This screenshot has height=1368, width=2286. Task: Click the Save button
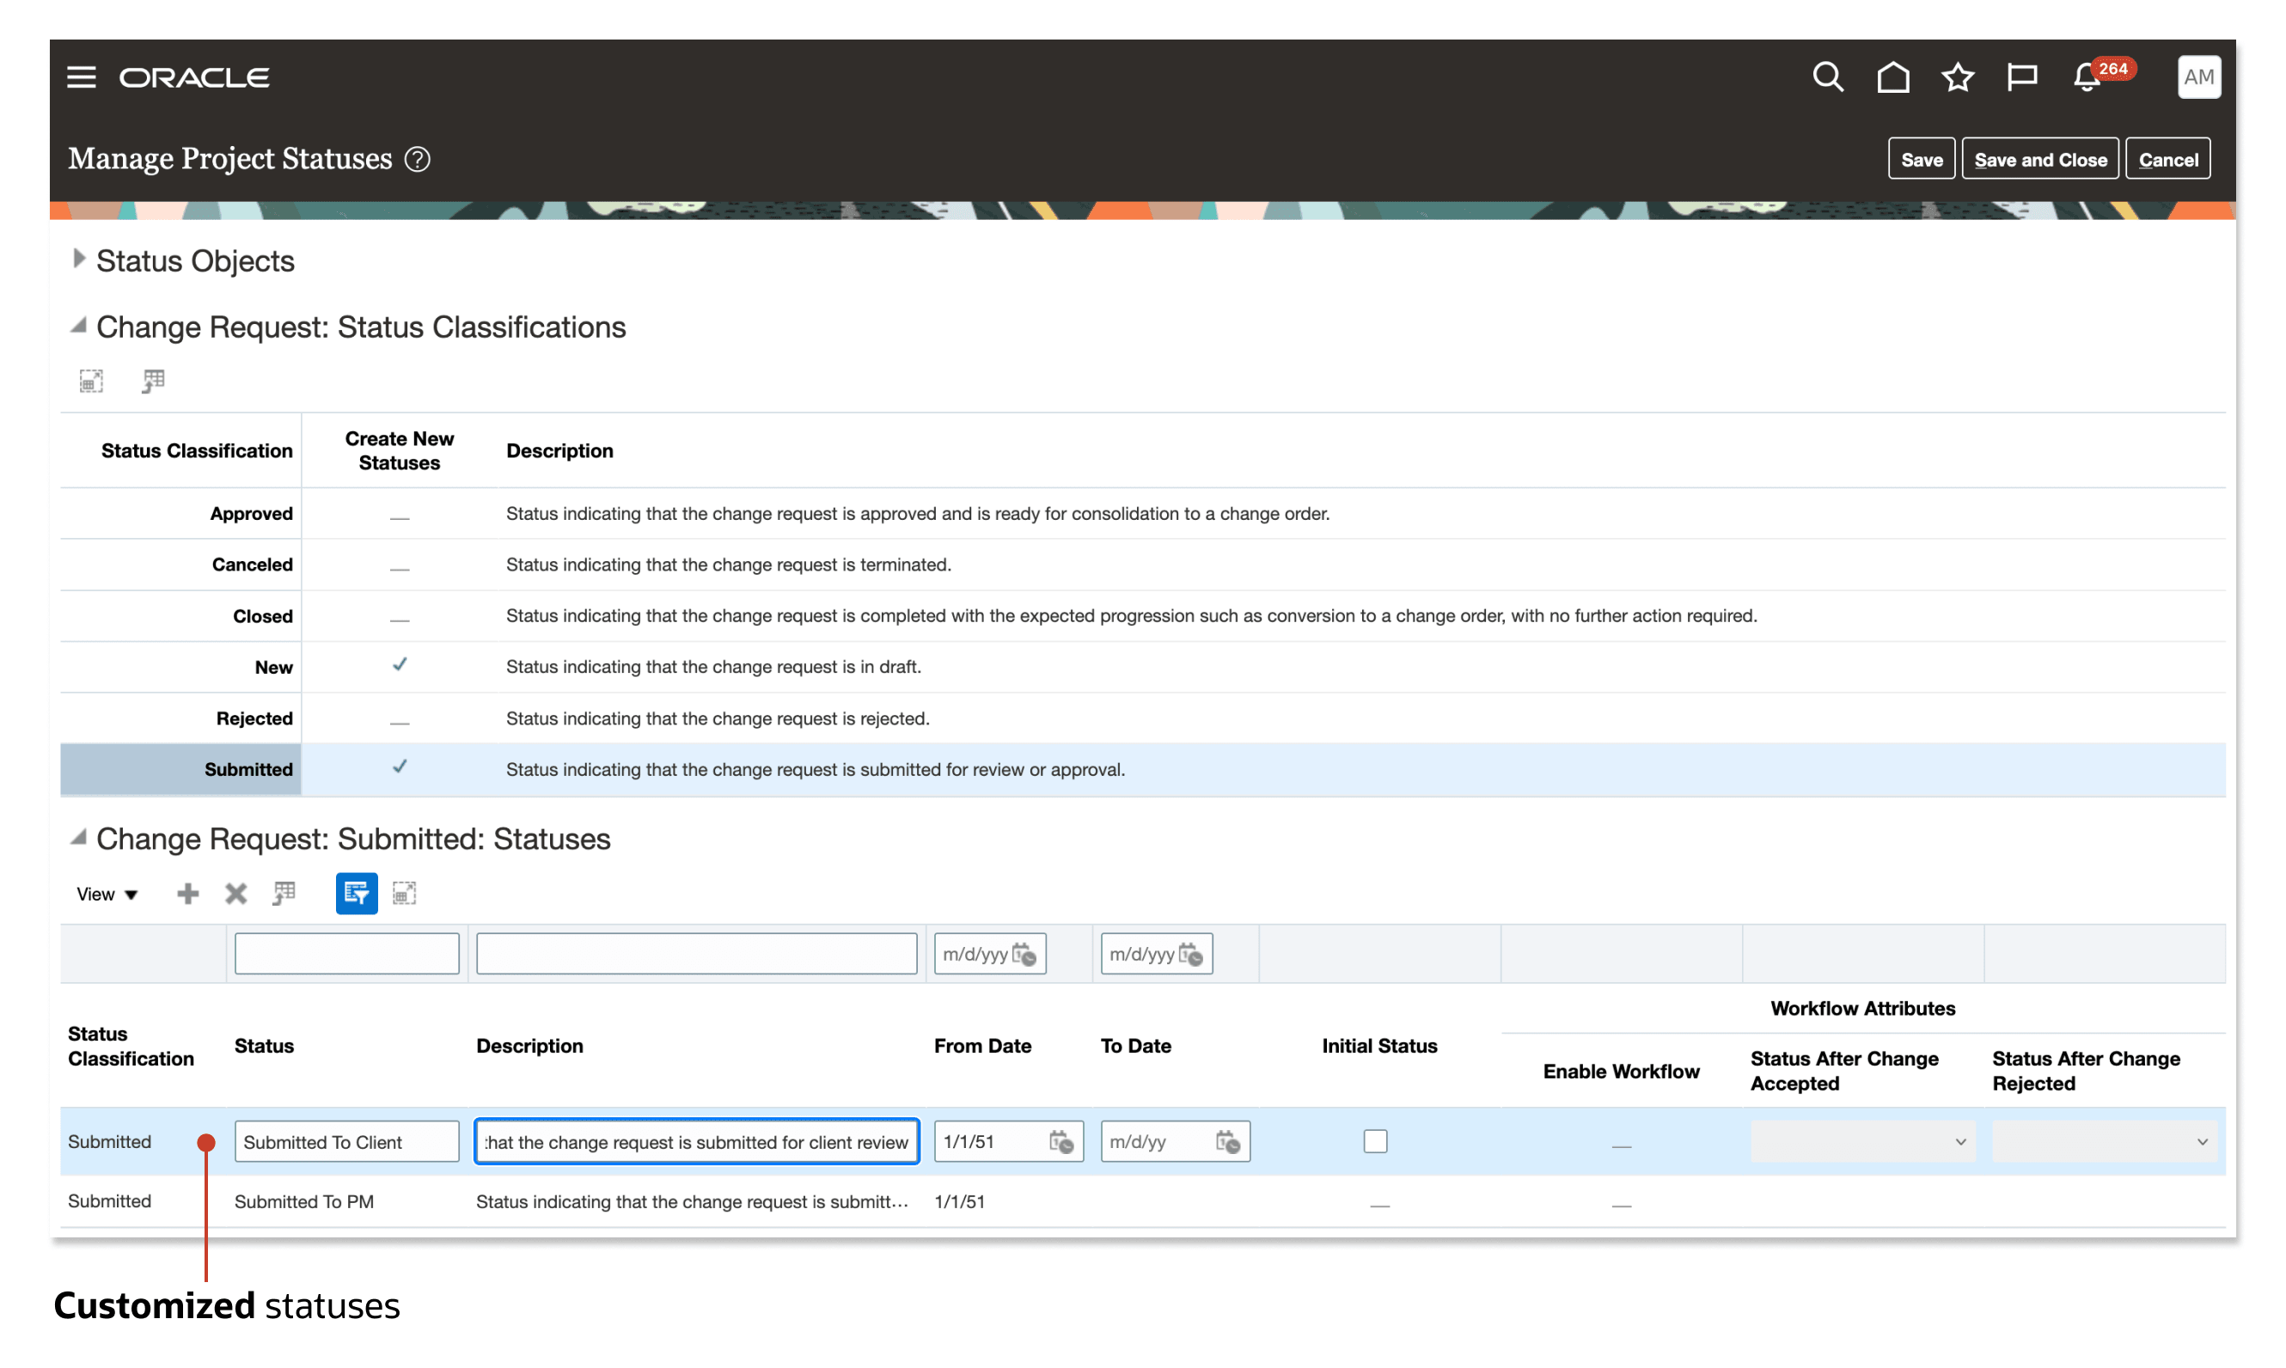tap(1921, 160)
